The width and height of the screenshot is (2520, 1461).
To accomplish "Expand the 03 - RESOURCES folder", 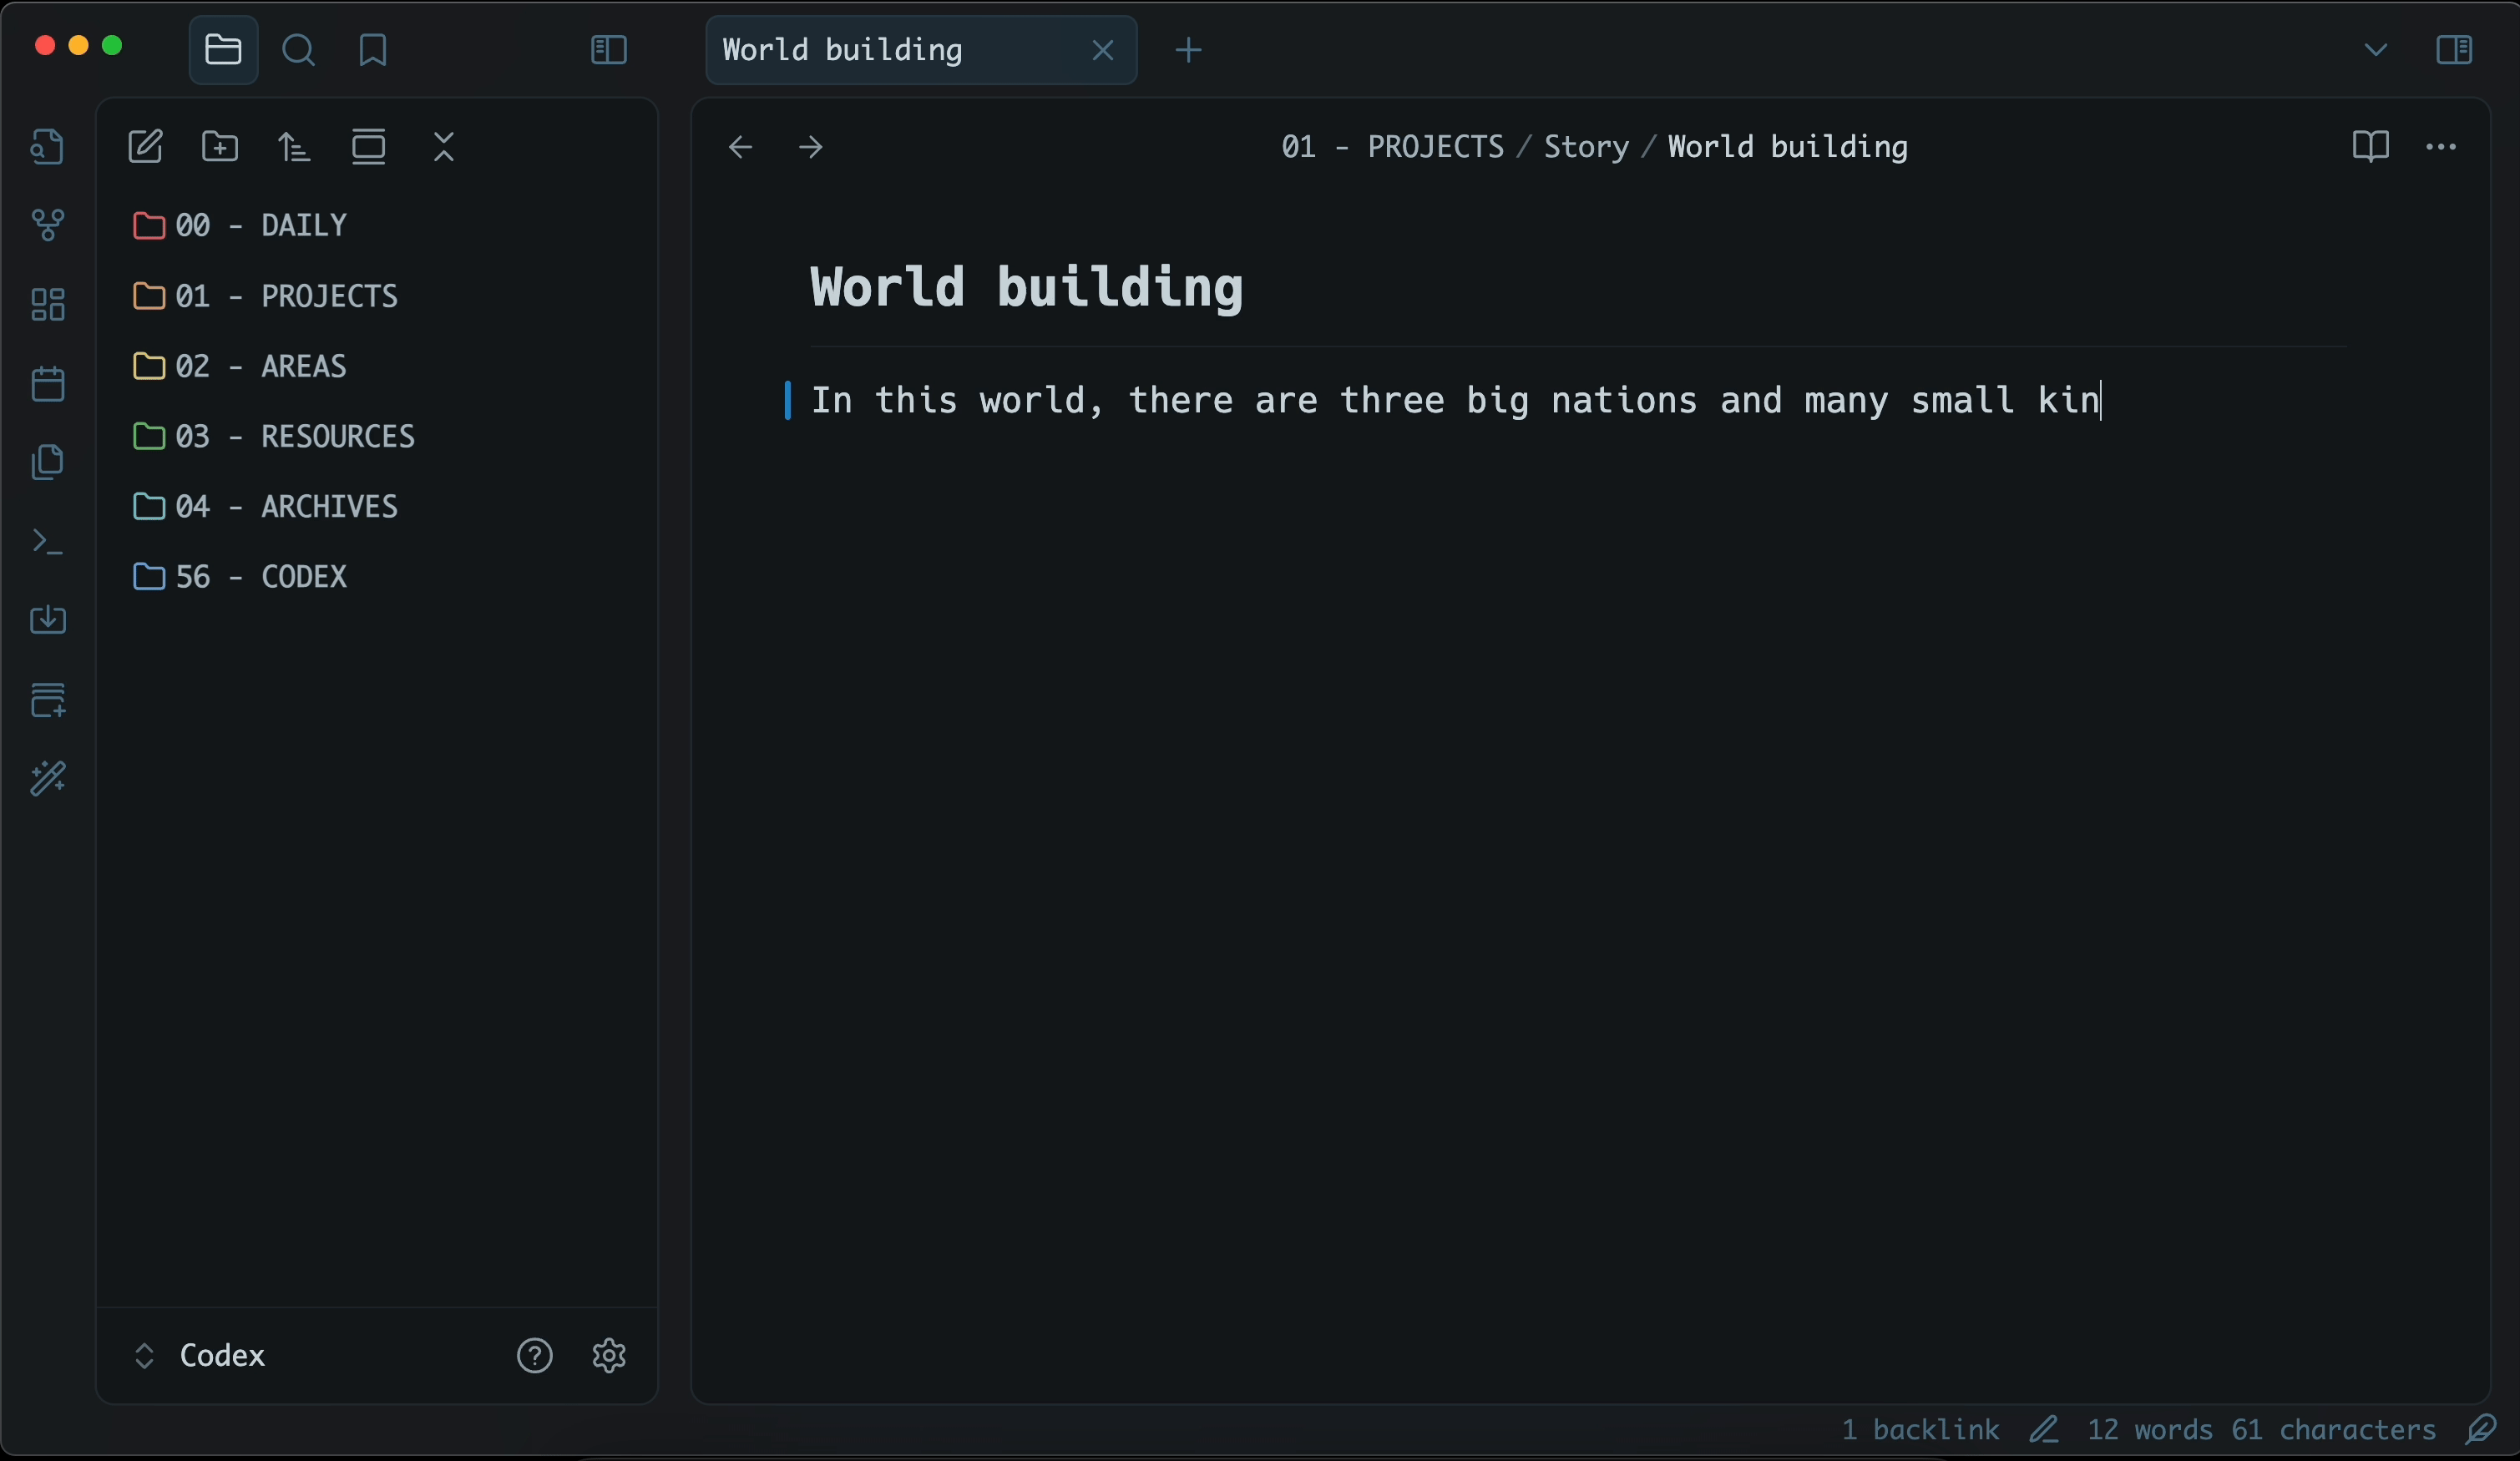I will coord(294,436).
